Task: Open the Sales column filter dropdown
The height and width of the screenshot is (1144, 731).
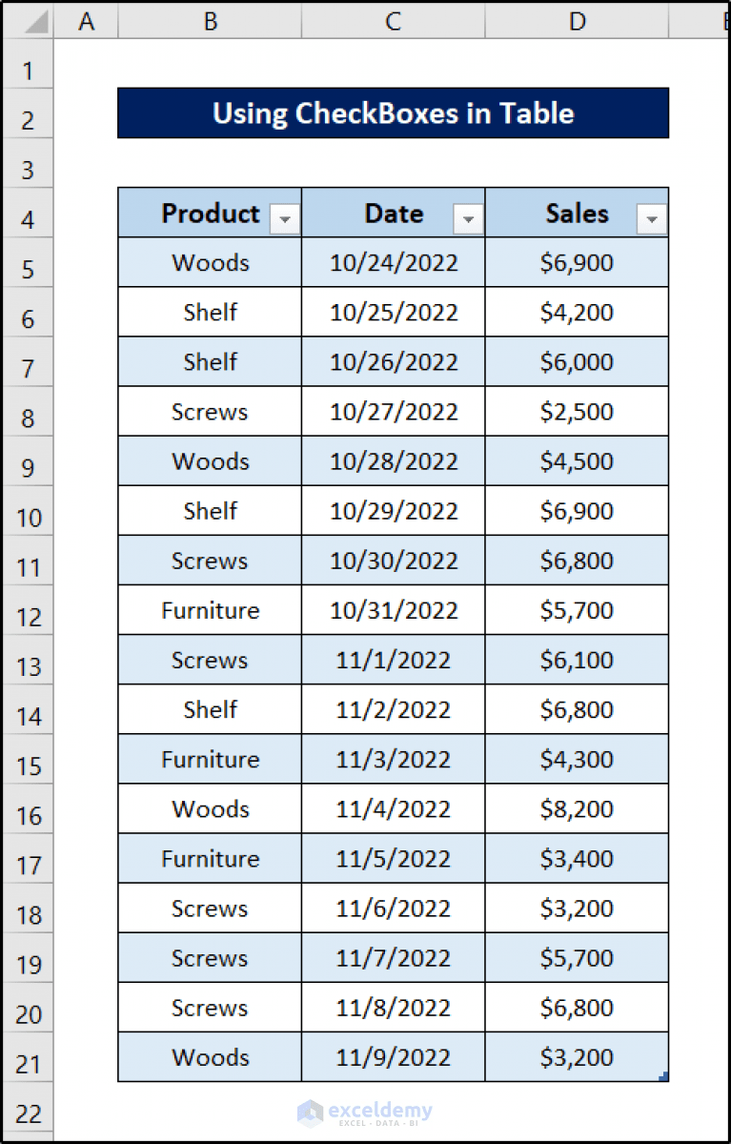Action: click(652, 218)
